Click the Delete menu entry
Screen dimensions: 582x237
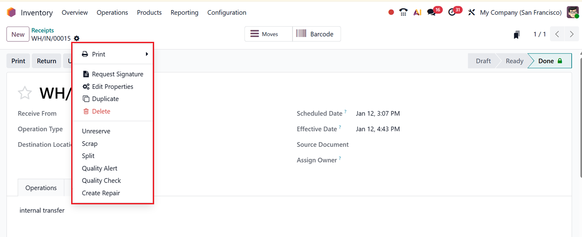101,111
